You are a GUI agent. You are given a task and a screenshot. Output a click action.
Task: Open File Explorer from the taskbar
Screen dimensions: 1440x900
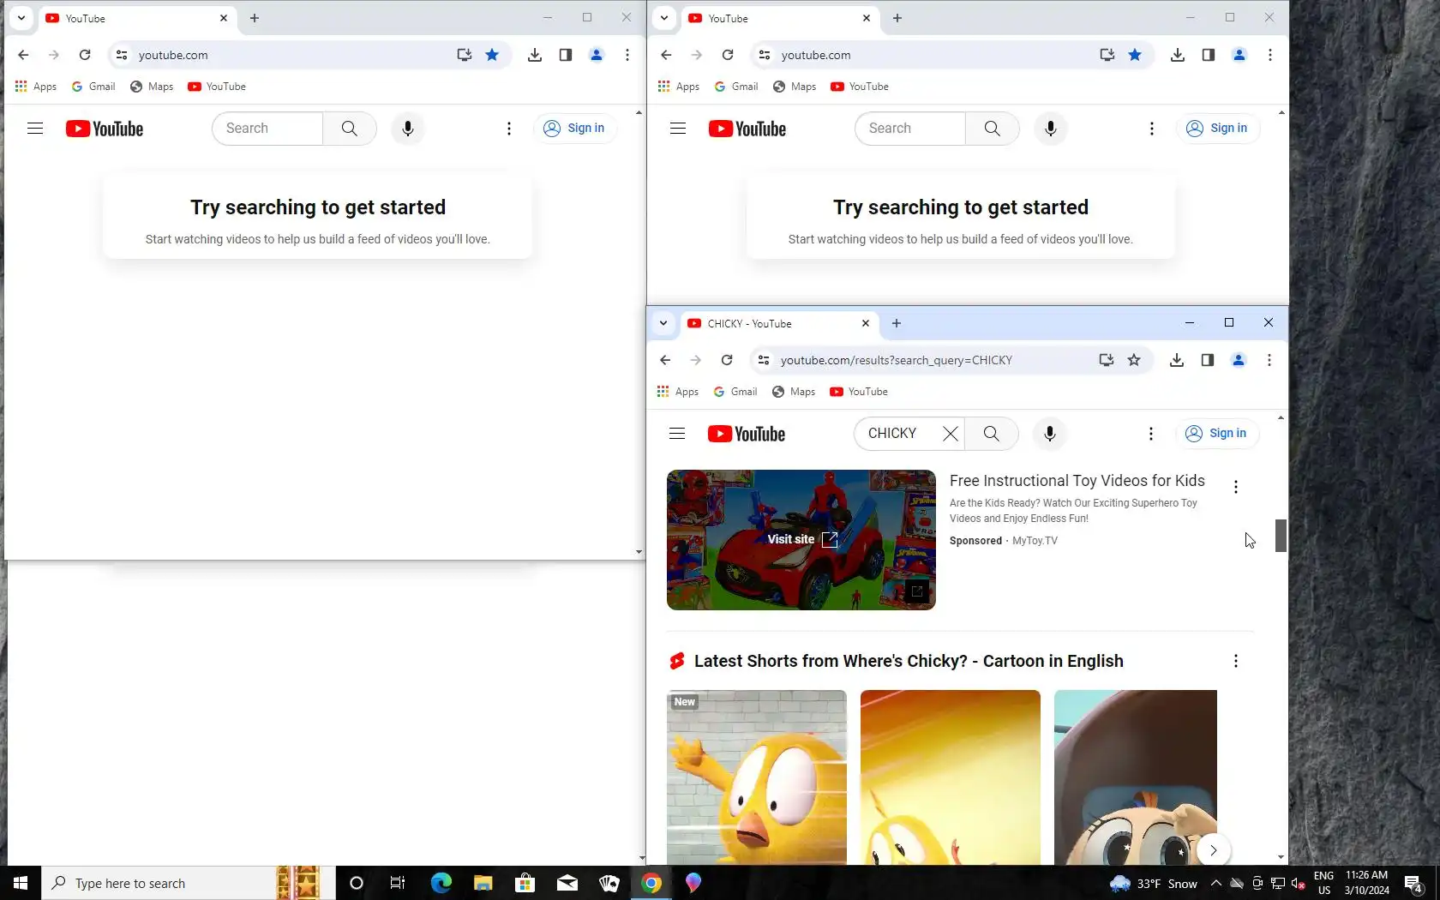tap(483, 883)
